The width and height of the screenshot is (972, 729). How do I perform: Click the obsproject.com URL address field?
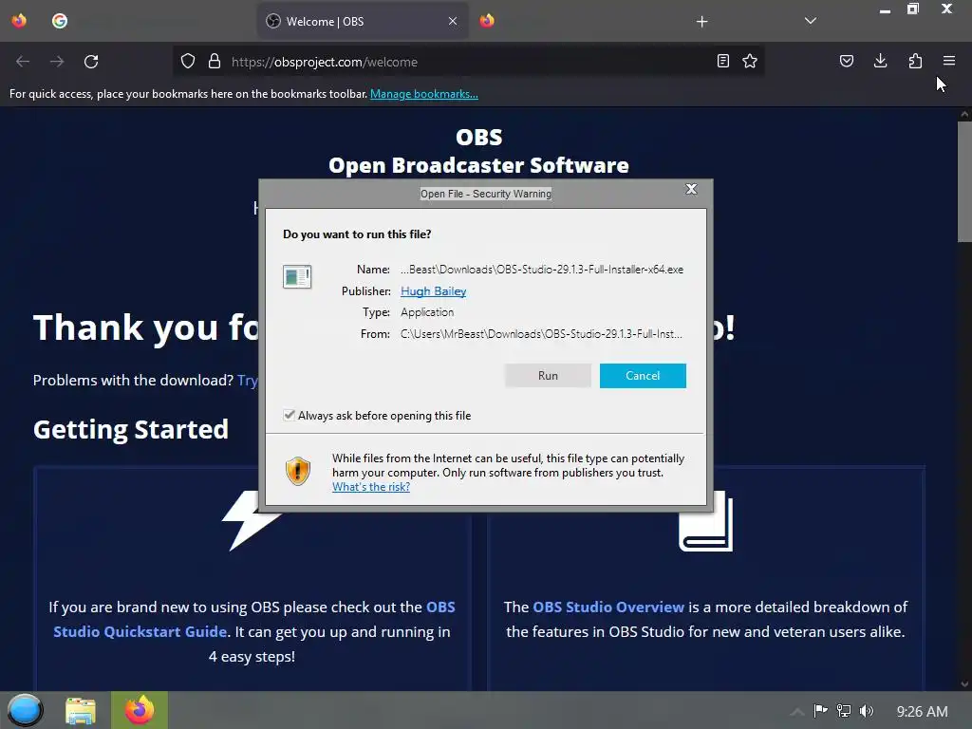click(468, 62)
